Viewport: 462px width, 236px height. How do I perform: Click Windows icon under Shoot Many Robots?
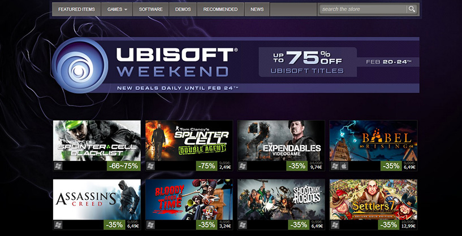(x=243, y=225)
